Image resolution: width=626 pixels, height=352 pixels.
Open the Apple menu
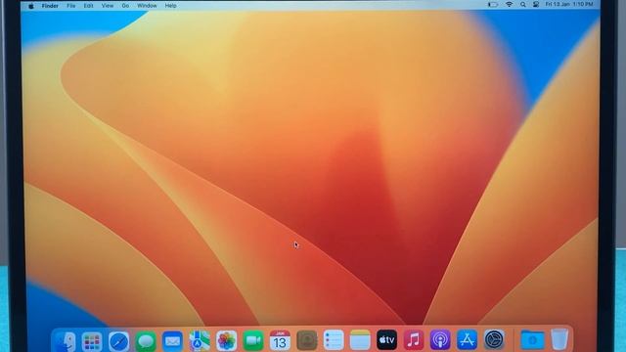(31, 6)
